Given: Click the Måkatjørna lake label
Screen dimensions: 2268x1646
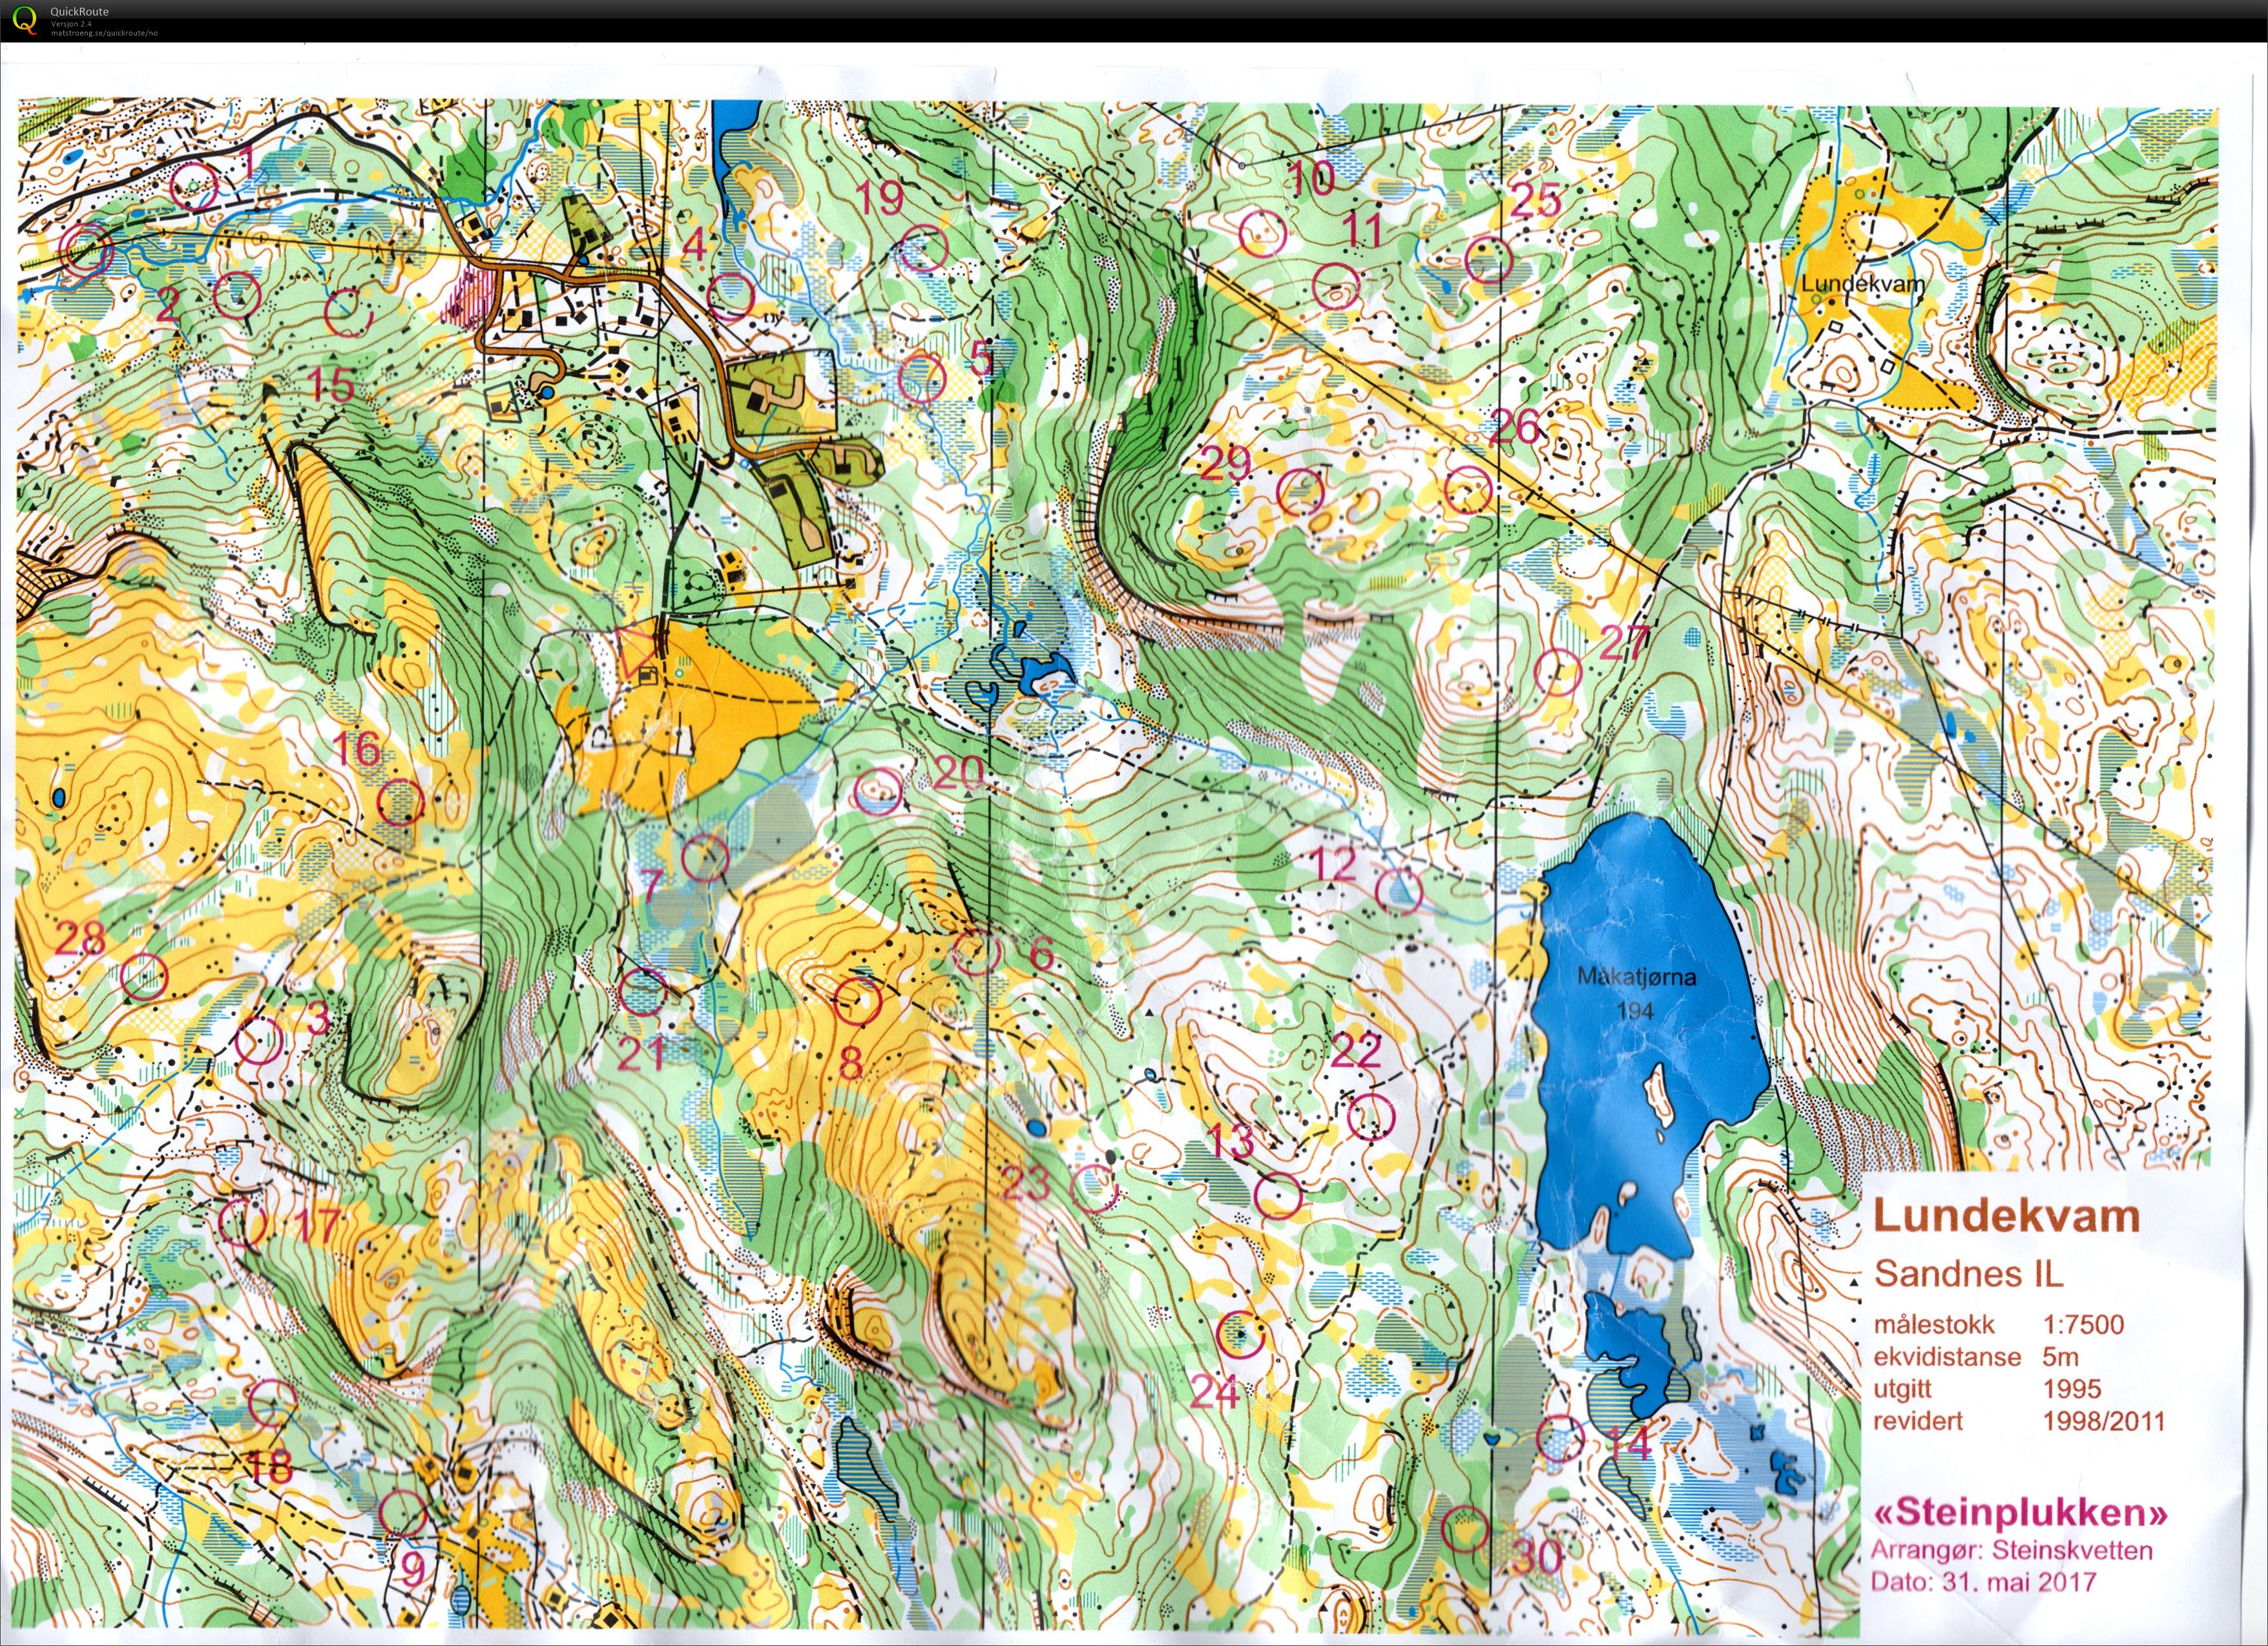Looking at the screenshot, I should pos(1636,978).
